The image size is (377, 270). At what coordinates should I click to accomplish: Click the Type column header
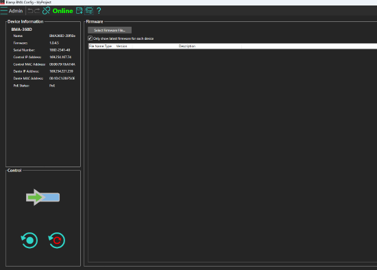(x=108, y=46)
